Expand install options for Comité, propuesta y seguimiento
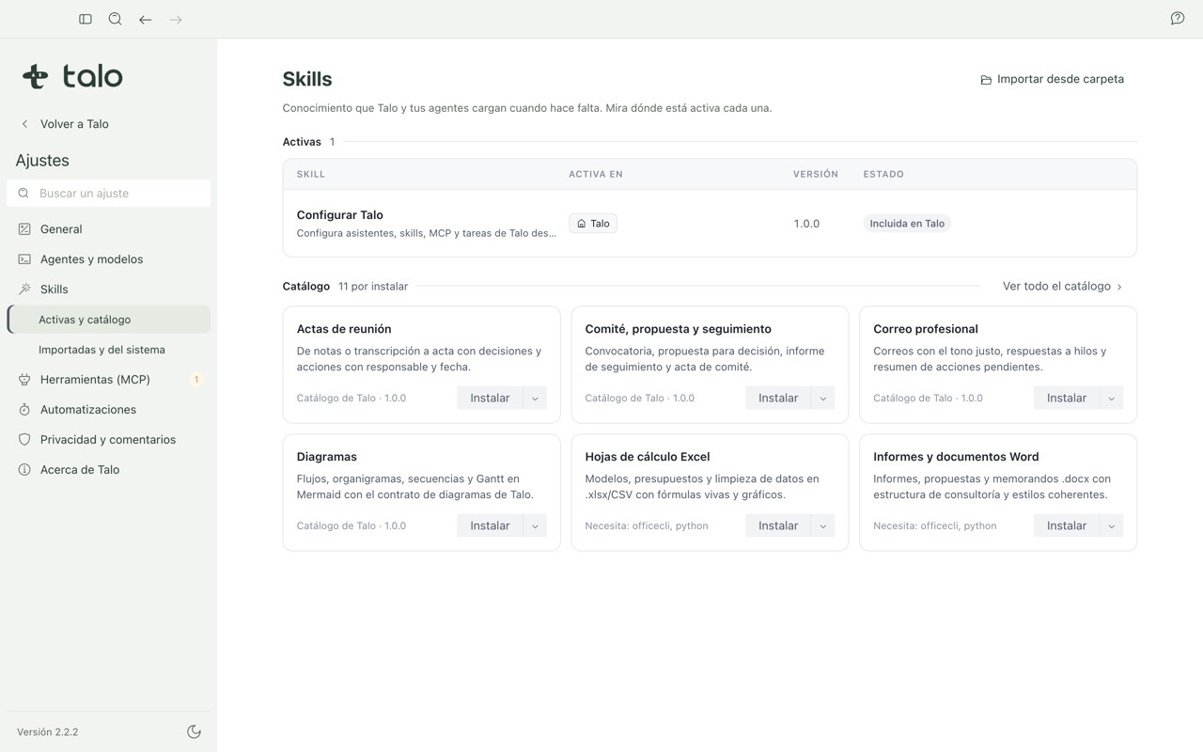Screen dimensions: 1203x752 tap(823, 398)
